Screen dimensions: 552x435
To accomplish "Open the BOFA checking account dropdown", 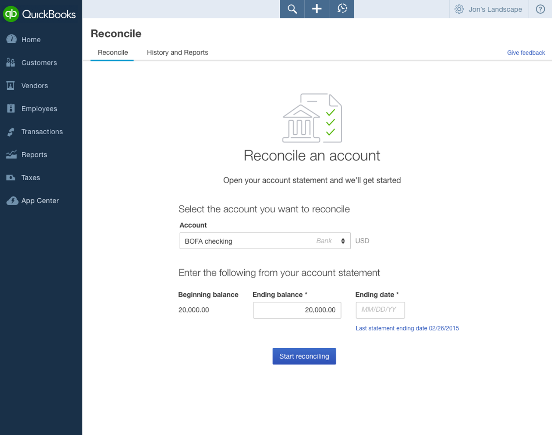I will point(265,241).
